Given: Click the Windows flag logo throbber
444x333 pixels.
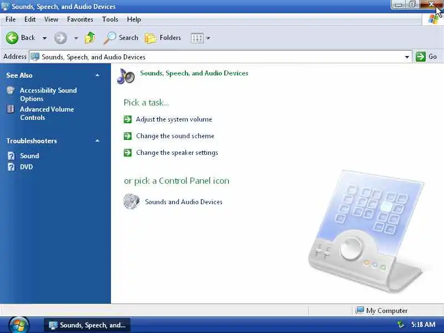Looking at the screenshot, I should click(x=433, y=19).
